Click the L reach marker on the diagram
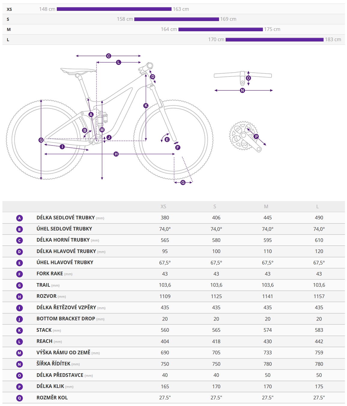The height and width of the screenshot is (406, 347). 118,62
